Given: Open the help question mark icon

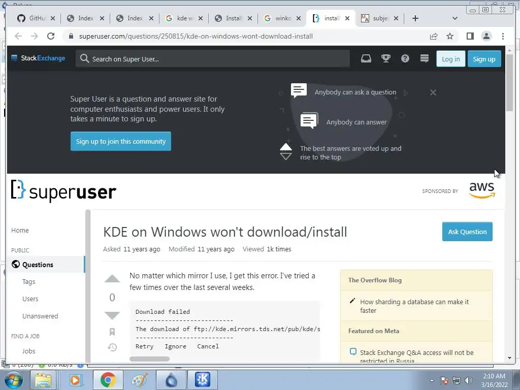Looking at the screenshot, I should (x=405, y=59).
